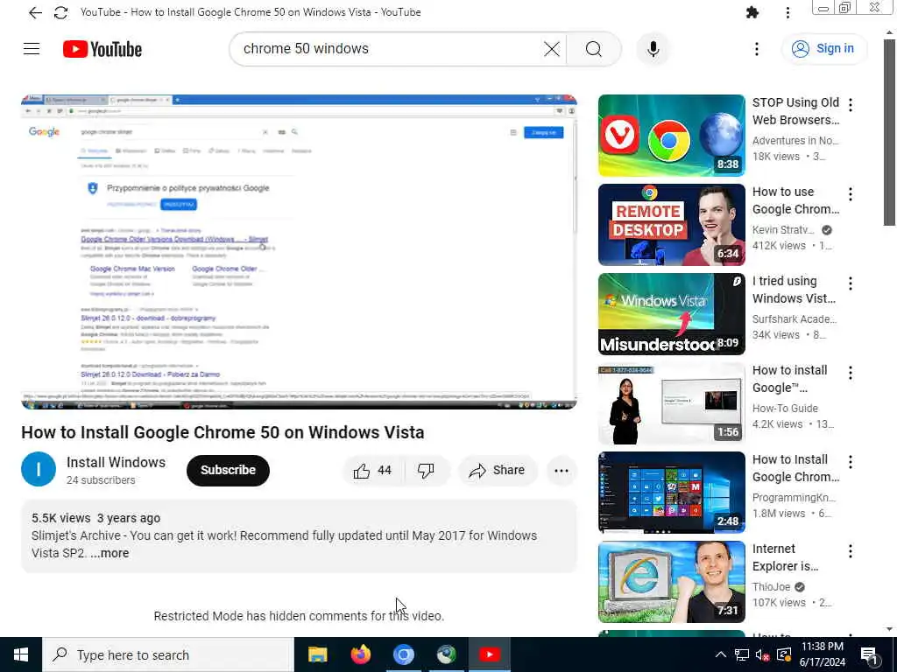Click the taskbar 'Type here to search' box
The width and height of the screenshot is (897, 672).
pos(168,654)
